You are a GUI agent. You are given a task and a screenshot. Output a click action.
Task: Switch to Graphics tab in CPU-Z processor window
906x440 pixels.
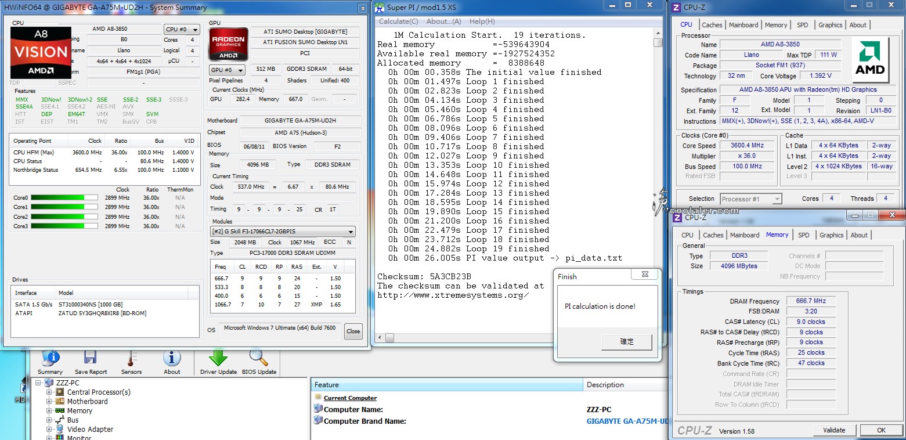pyautogui.click(x=831, y=25)
